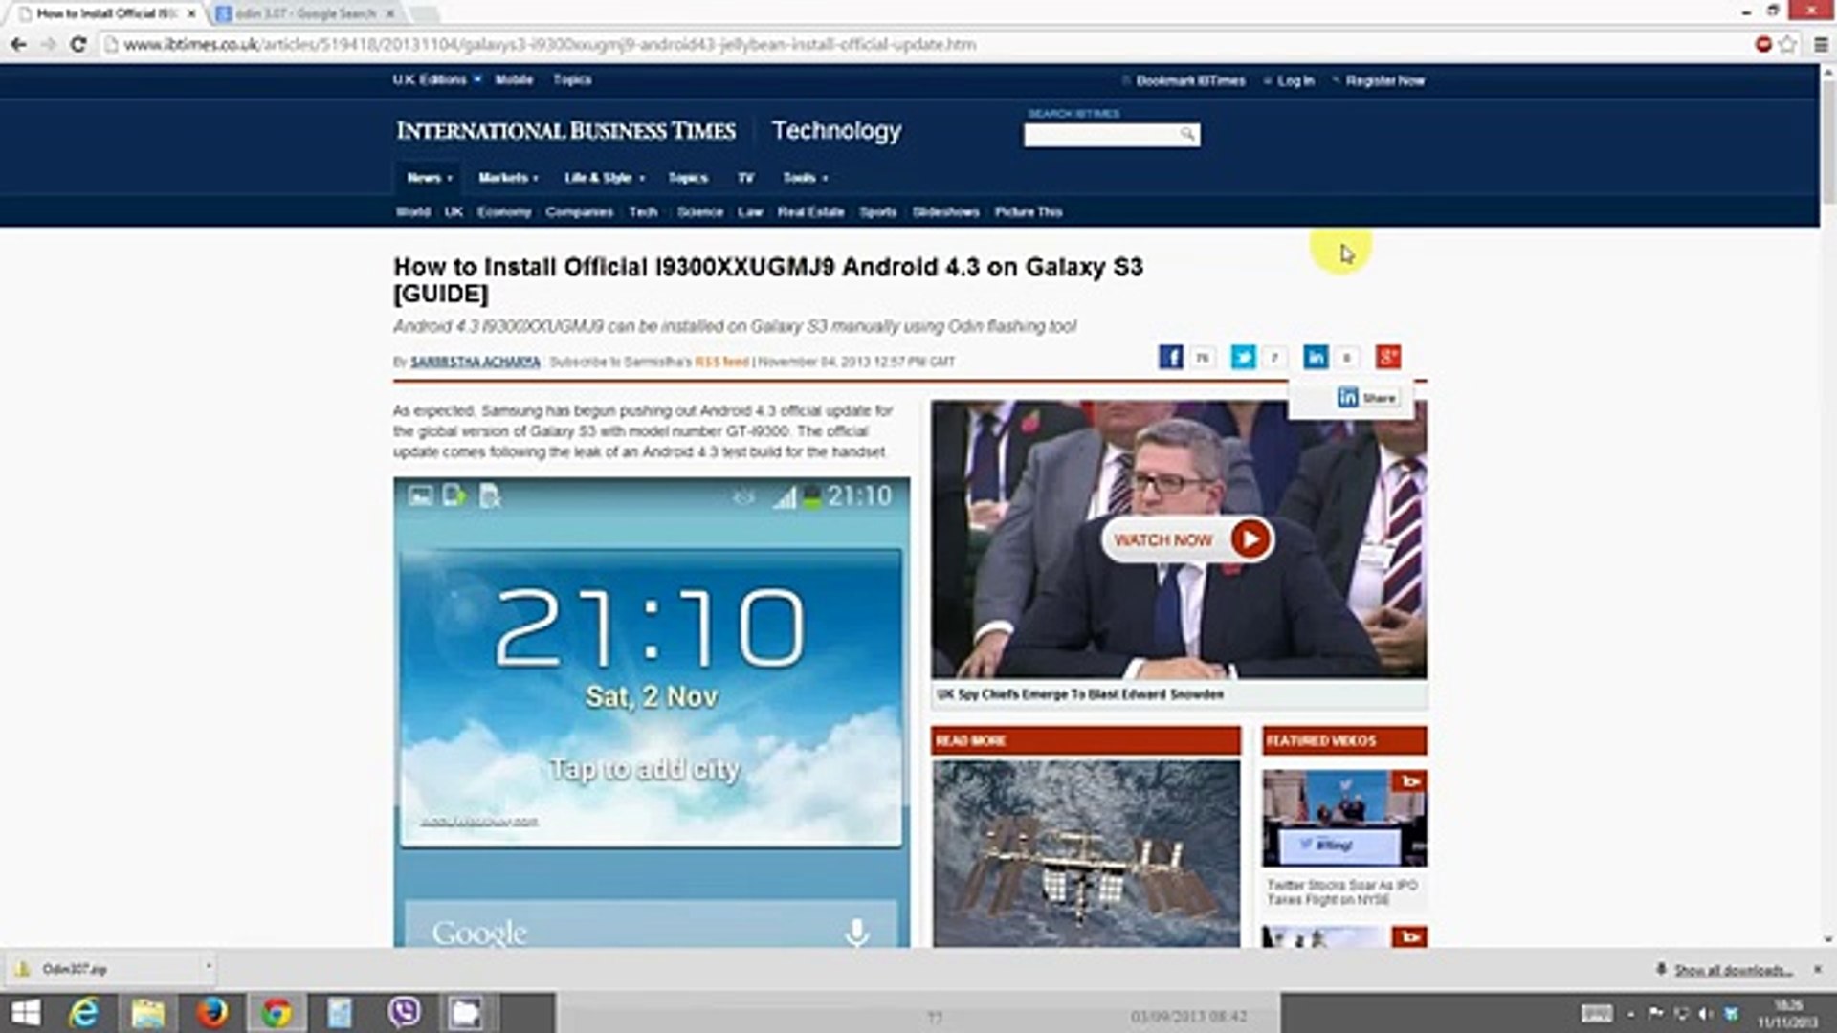
Task: Click the search magnifier icon
Action: [1187, 134]
